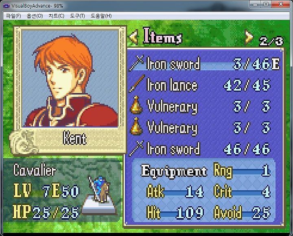Click the bottom Iron sword icon
293x236 pixels.
(x=137, y=148)
